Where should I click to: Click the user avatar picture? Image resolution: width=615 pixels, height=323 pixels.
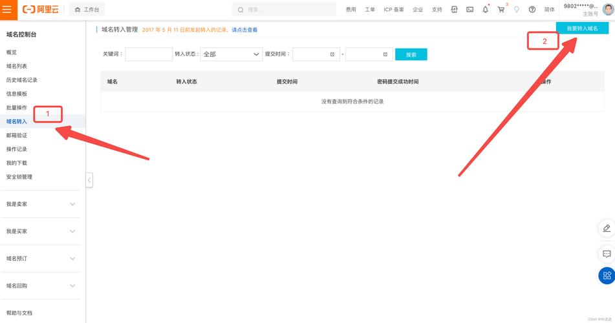coord(608,9)
